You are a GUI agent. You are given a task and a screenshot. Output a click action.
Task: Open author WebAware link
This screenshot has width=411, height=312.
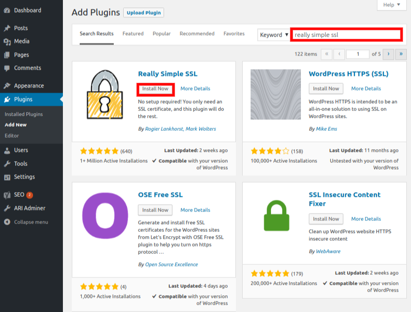pyautogui.click(x=328, y=251)
